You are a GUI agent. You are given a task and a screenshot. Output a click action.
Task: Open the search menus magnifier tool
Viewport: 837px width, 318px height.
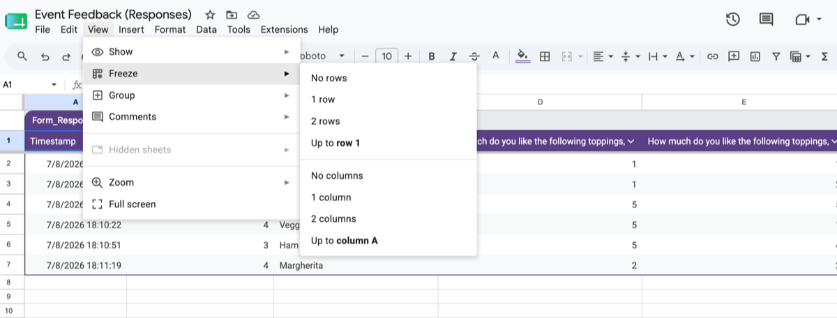[22, 56]
